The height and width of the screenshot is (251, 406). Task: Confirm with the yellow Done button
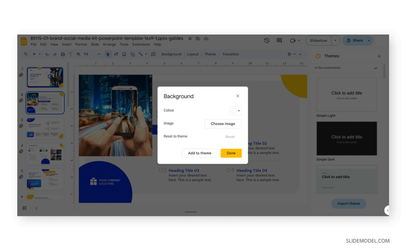231,153
